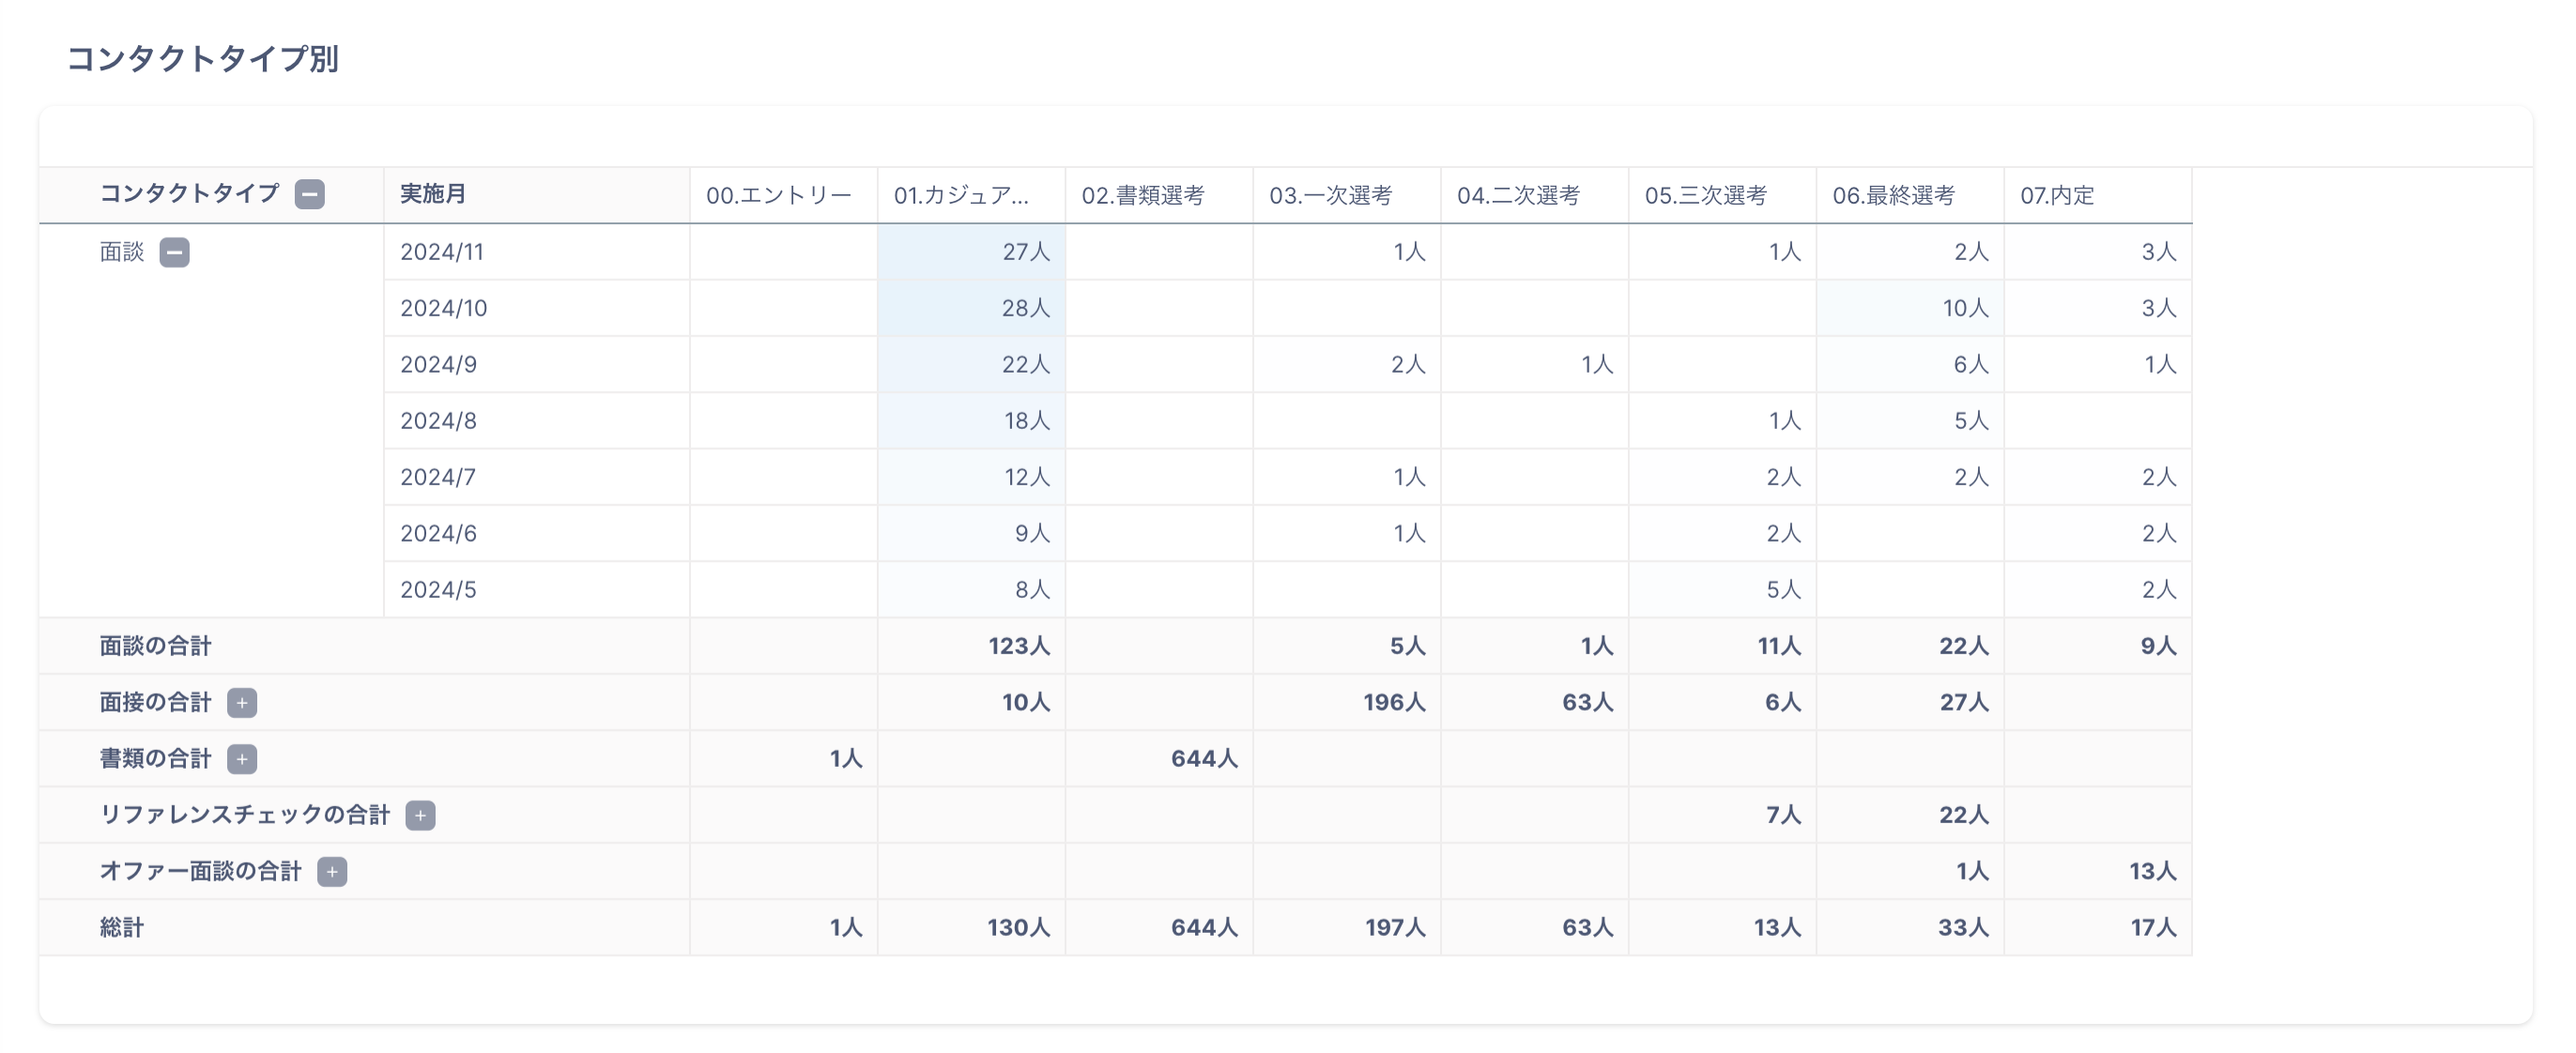The image size is (2576, 1053).
Task: Click the 07.内定 column header
Action: click(2056, 195)
